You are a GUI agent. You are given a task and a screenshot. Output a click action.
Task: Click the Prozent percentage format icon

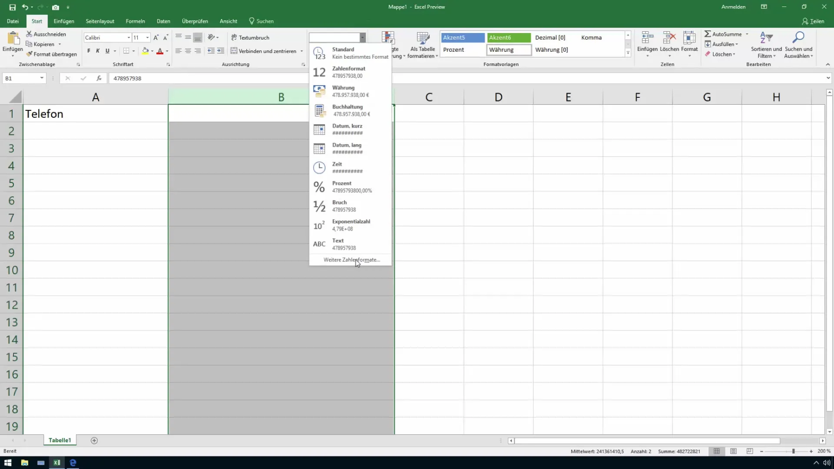319,186
